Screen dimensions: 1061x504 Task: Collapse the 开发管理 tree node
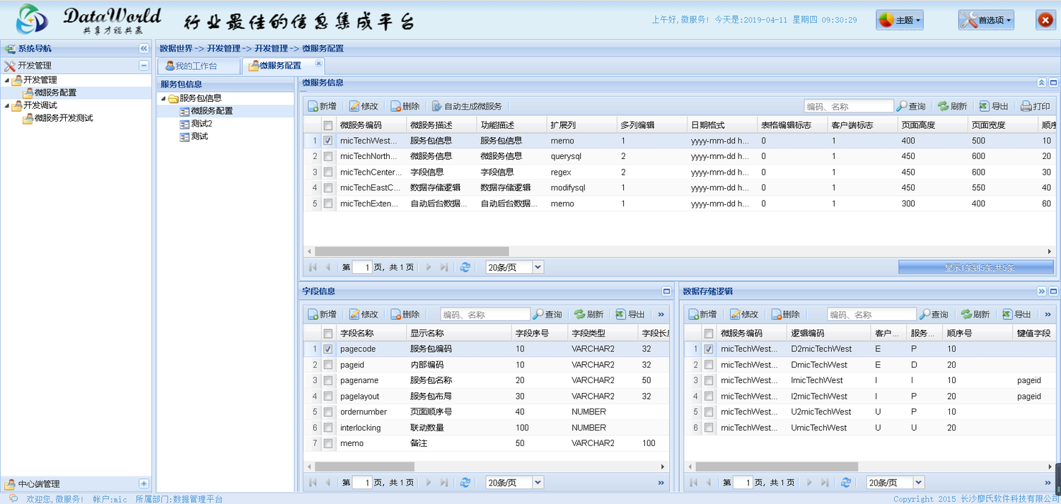(7, 80)
